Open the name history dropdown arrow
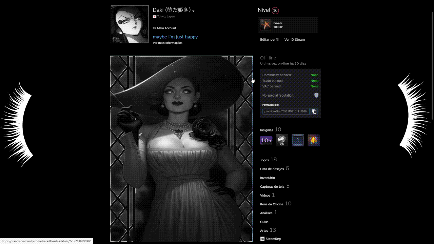Viewport: 434px width, 244px height. [193, 11]
